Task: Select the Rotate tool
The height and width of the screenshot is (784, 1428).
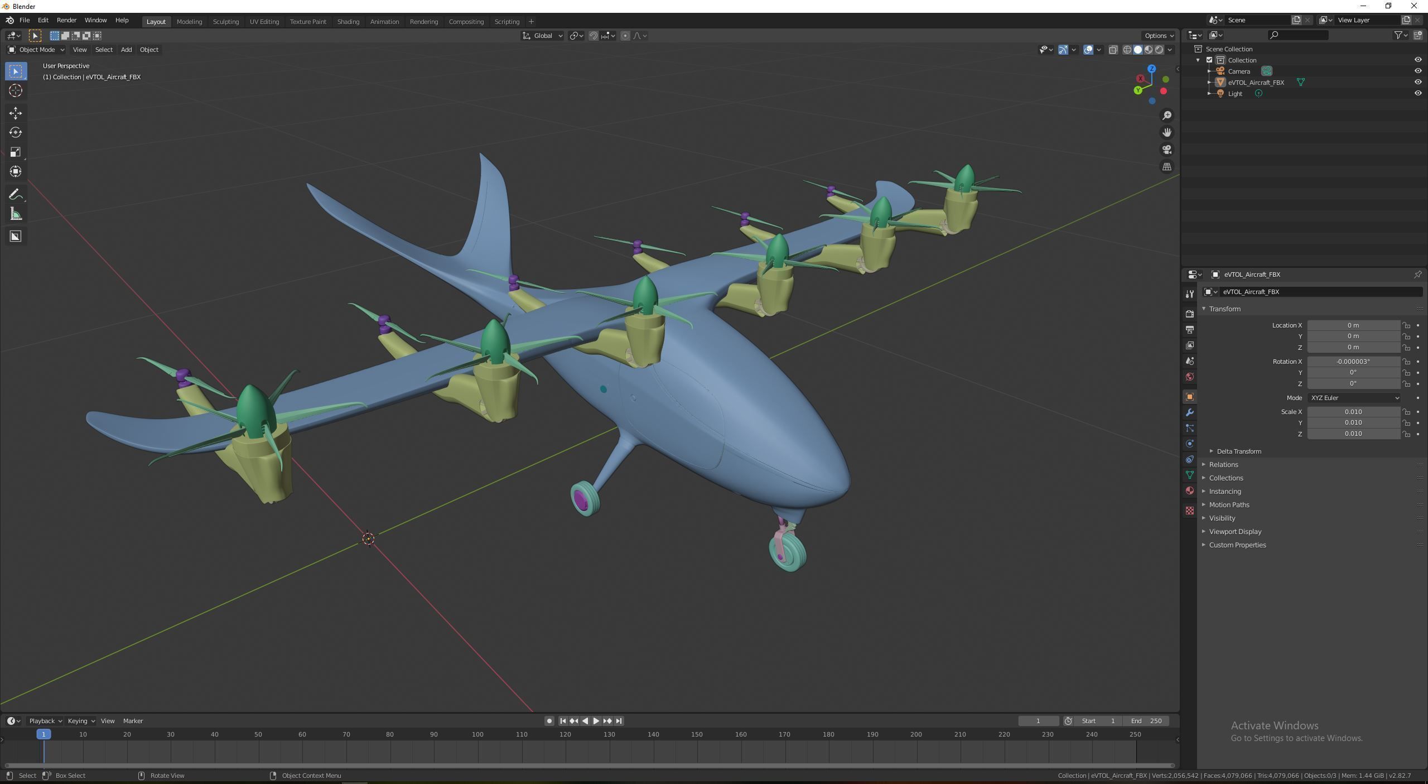Action: pos(16,133)
